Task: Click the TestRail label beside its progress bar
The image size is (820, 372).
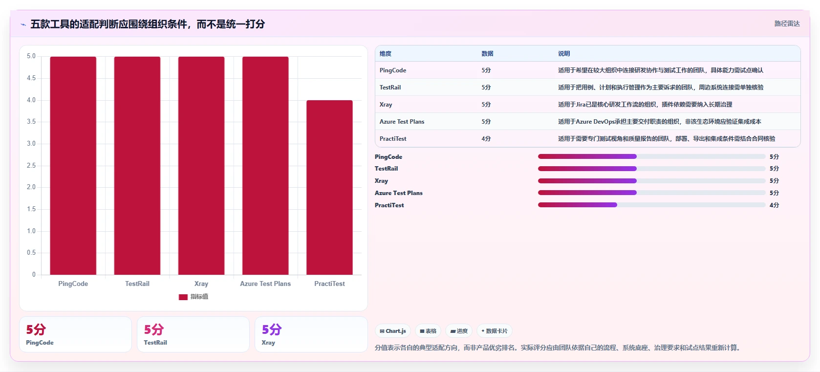Action: coord(387,169)
